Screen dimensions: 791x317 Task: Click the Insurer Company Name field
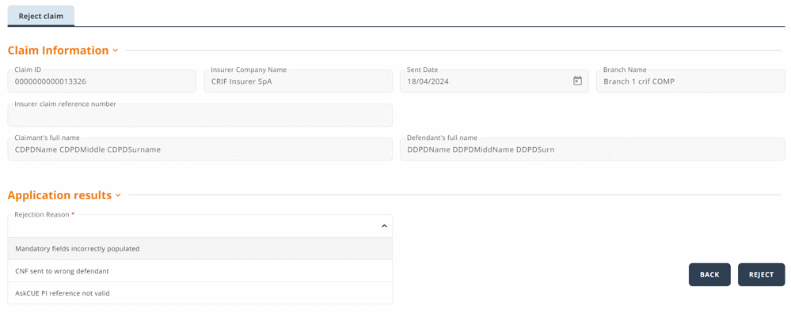pos(299,81)
